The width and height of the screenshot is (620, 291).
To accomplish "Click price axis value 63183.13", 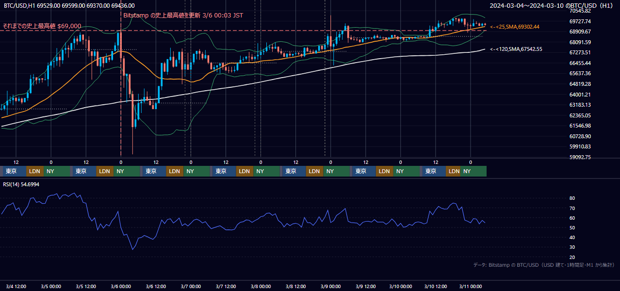I will pyautogui.click(x=580, y=105).
